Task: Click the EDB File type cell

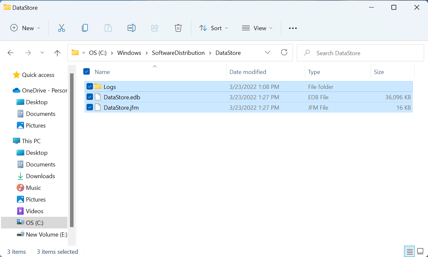Action: [318, 97]
